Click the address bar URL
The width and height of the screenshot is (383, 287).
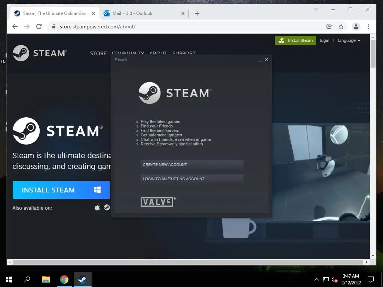[98, 27]
